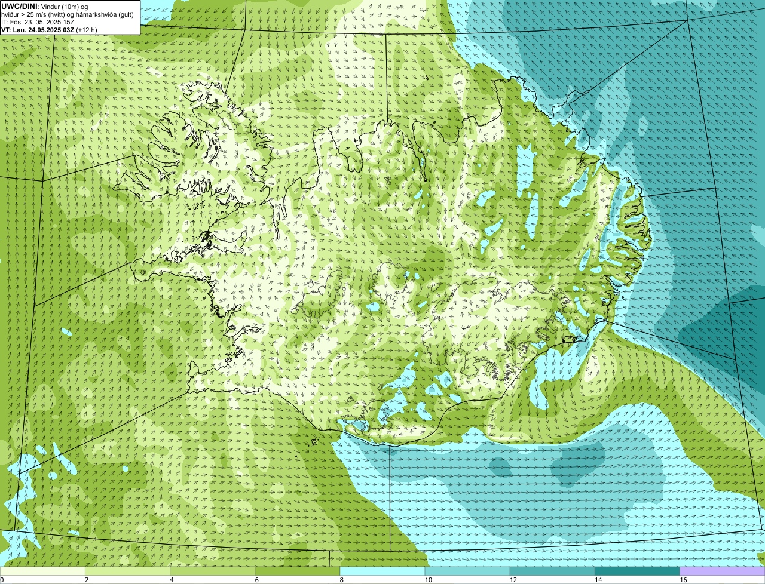The image size is (765, 584).
Task: Click the 'Vindur (10m) og' text
Action: click(64, 6)
